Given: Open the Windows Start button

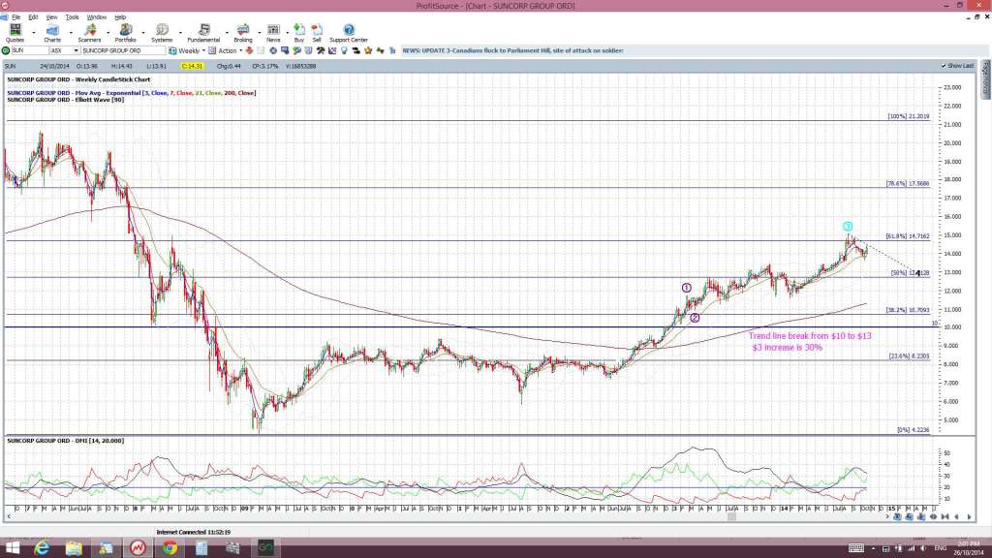Looking at the screenshot, I should (x=12, y=548).
